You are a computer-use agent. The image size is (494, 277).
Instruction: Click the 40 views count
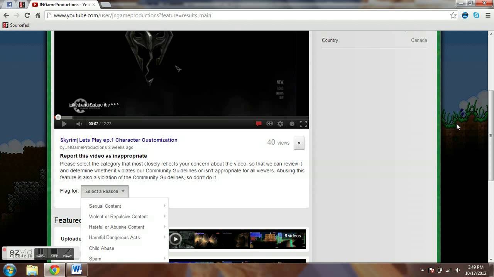pyautogui.click(x=278, y=143)
